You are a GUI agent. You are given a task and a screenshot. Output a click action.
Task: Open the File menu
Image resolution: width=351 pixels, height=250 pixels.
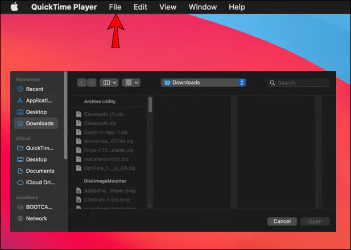[115, 7]
